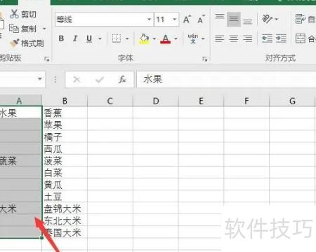Toggle Bold formatting
The width and height of the screenshot is (316, 252).
click(x=61, y=38)
